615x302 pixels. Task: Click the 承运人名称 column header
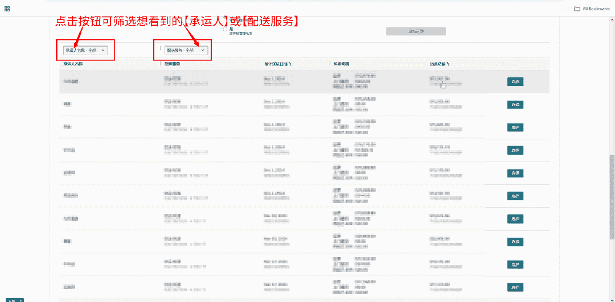click(x=77, y=64)
